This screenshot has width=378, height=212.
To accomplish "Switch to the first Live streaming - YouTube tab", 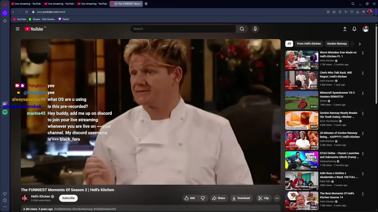I will tap(26, 4).
